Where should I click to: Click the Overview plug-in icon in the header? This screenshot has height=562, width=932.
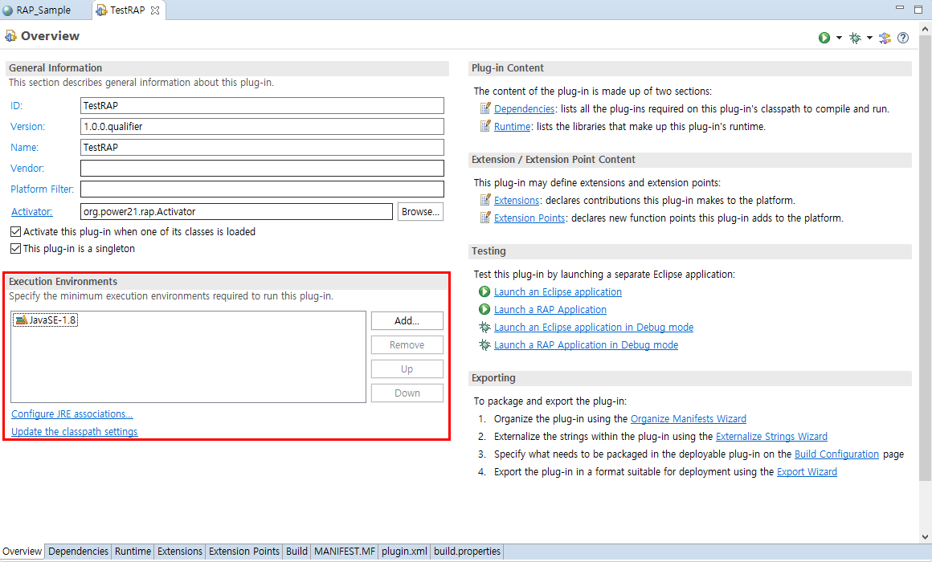[11, 36]
